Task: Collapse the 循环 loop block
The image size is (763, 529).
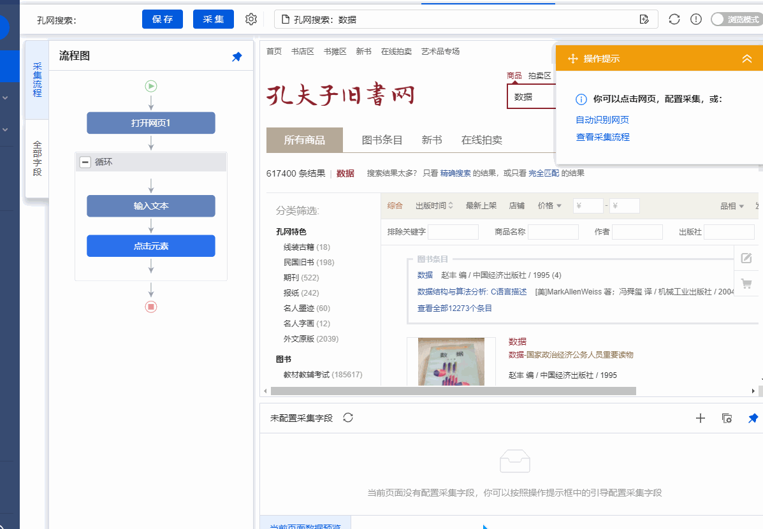Action: [85, 162]
